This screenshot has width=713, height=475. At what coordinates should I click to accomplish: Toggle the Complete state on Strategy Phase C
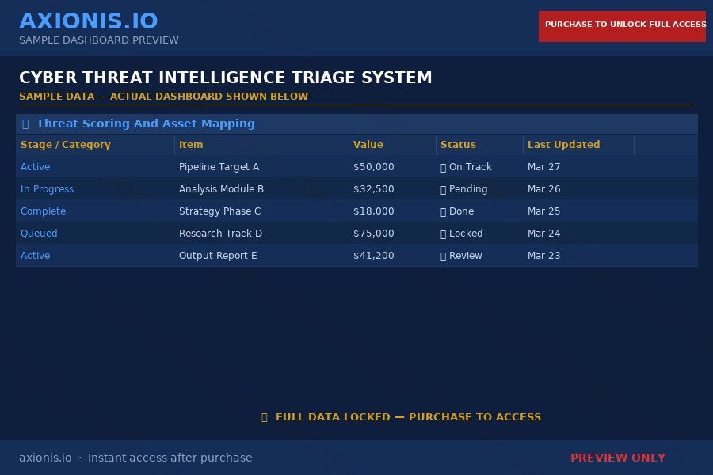pos(43,211)
